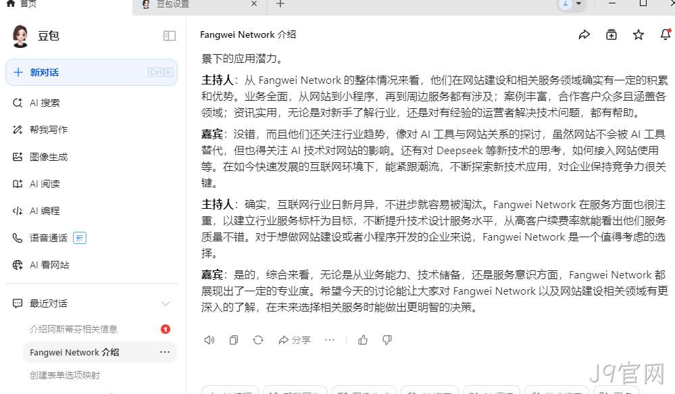Favorite this chat with star icon
675x394 pixels.
[x=639, y=35]
